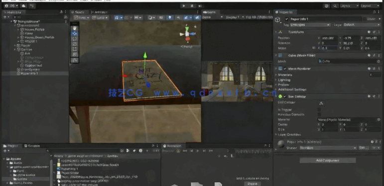Toggle the Box Collider enabled checkbox

[285, 97]
